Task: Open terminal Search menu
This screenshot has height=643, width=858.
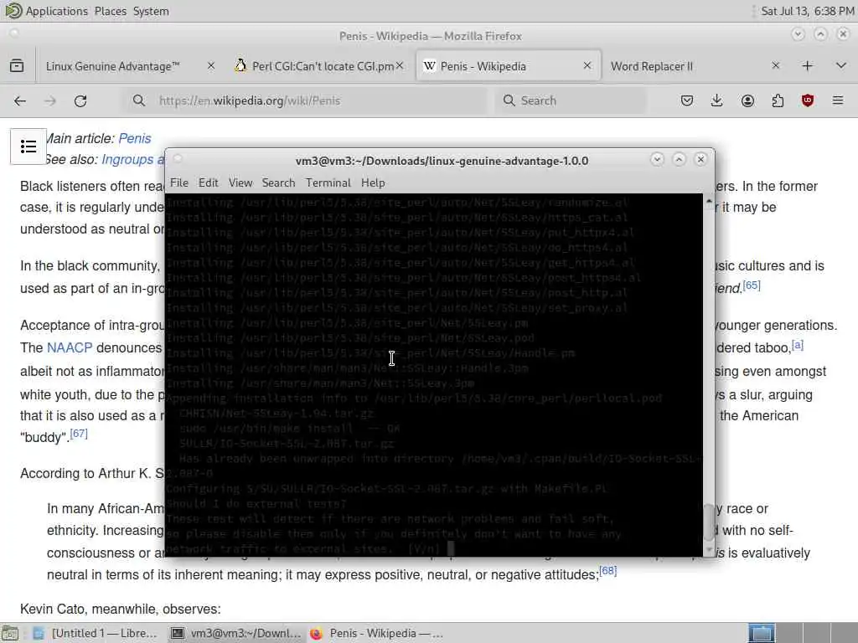Action: coord(278,183)
